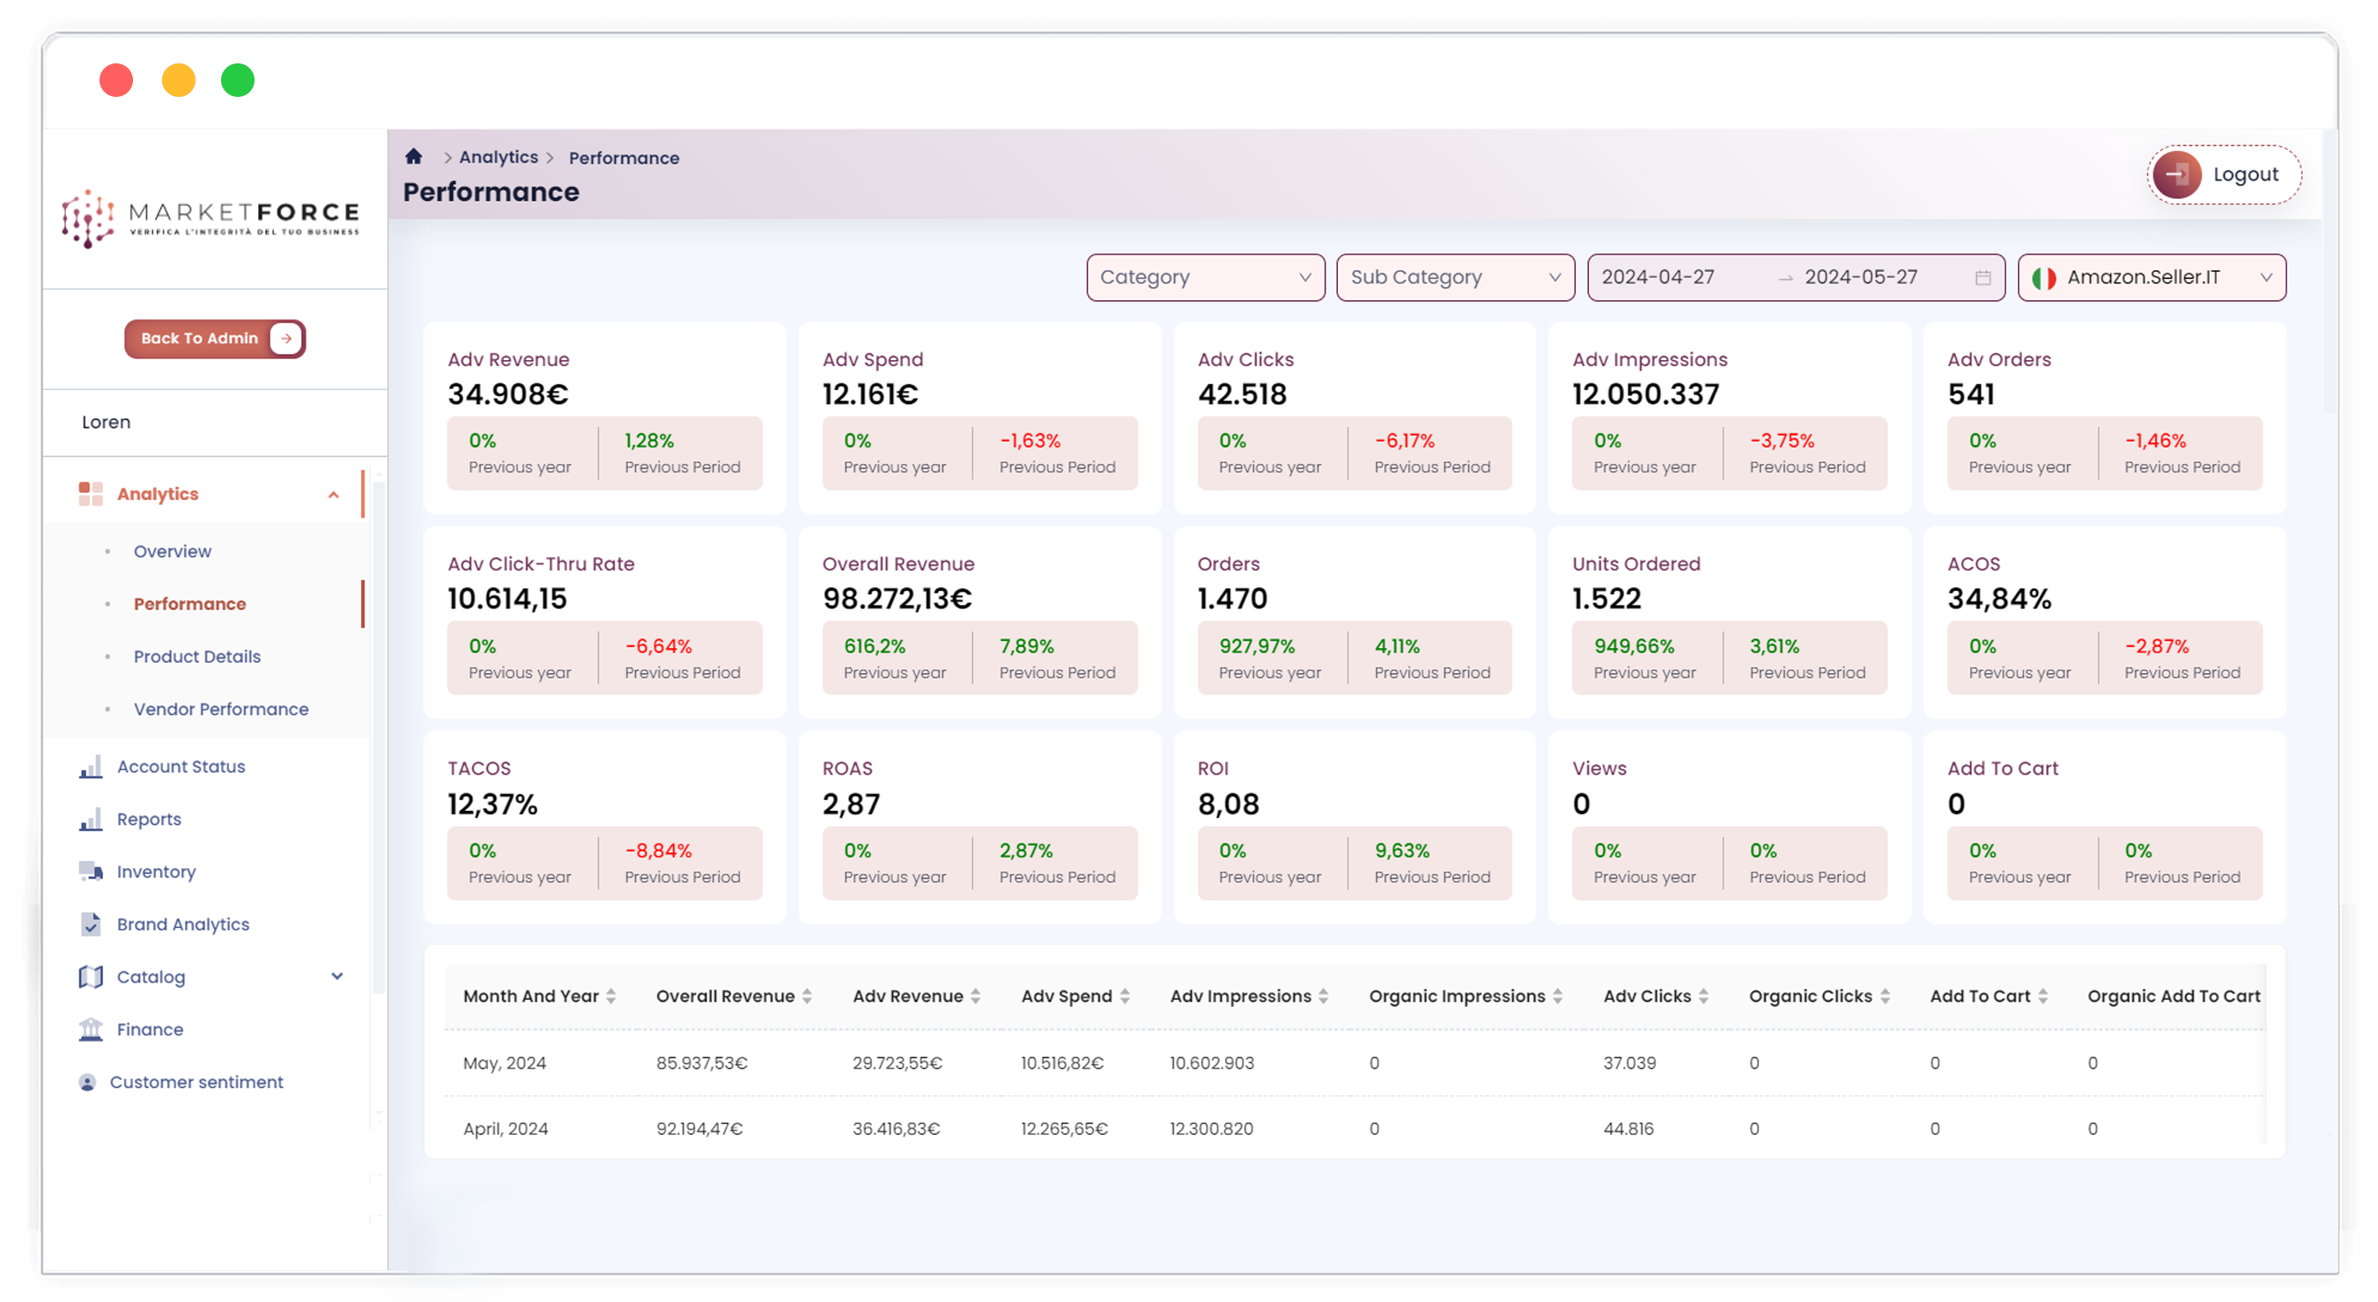Click the Customer sentiment person icon
Viewport: 2378px width, 1302px height.
point(88,1081)
